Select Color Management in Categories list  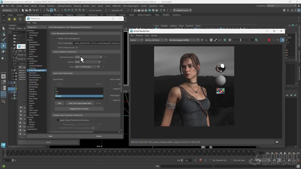pos(37,70)
